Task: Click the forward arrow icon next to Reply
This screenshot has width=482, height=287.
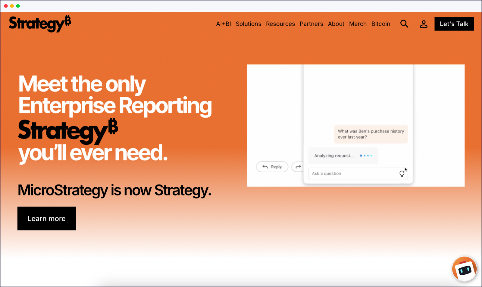Action: click(298, 167)
